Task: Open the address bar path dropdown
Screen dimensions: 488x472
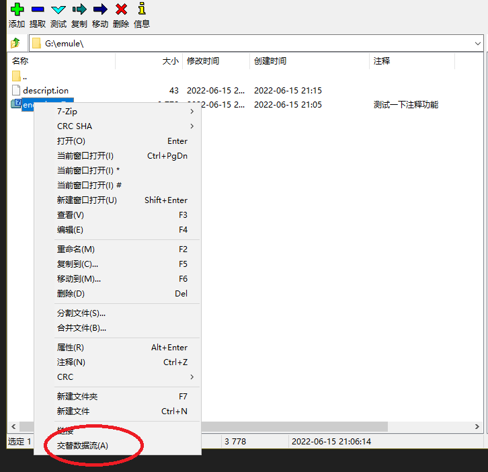Action: 477,43
